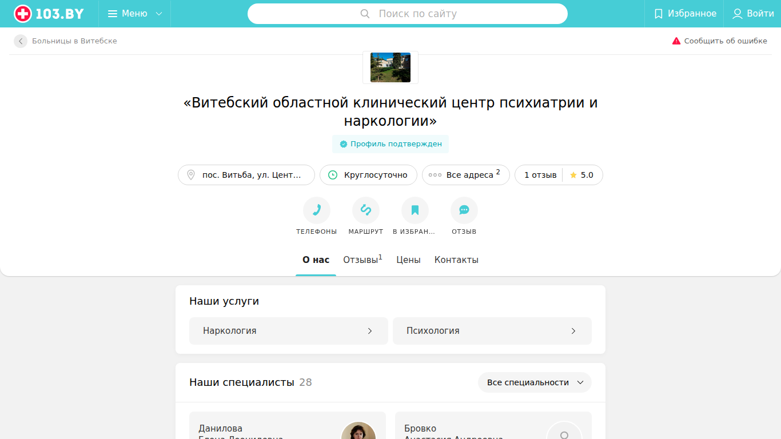This screenshot has width=781, height=439.
Task: Click the Отзыв speech bubble icon
Action: click(x=464, y=210)
